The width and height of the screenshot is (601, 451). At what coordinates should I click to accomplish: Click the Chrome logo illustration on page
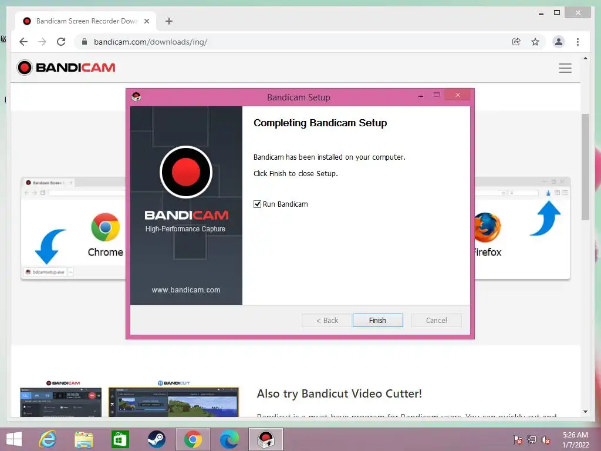[x=106, y=227]
